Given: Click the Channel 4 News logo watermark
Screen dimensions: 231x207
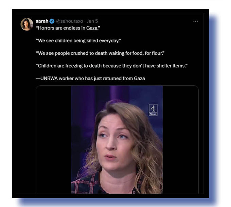Looking at the screenshot, I should click(153, 110).
